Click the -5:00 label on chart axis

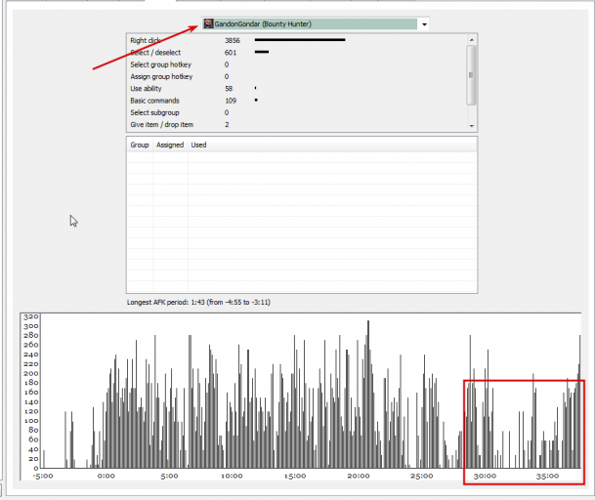pyautogui.click(x=43, y=476)
